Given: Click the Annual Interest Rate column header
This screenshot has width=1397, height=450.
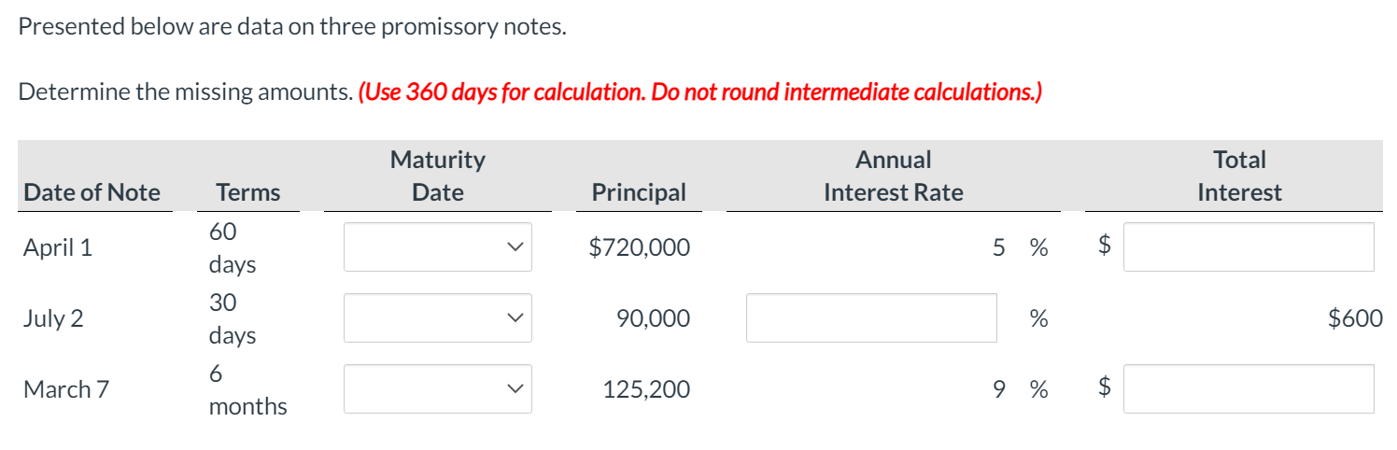Looking at the screenshot, I should click(894, 176).
